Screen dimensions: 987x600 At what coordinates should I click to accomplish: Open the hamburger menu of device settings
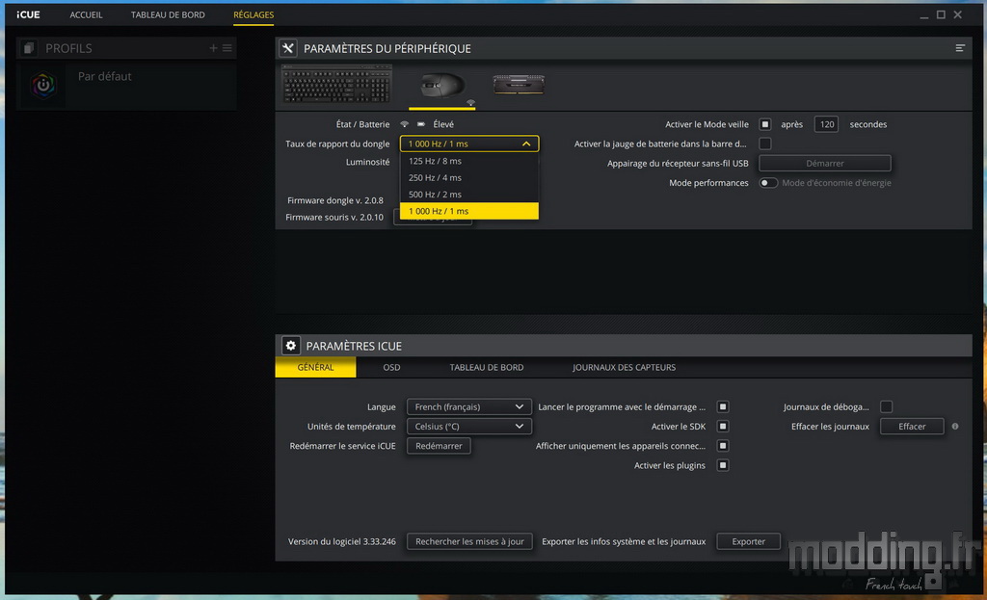(960, 48)
